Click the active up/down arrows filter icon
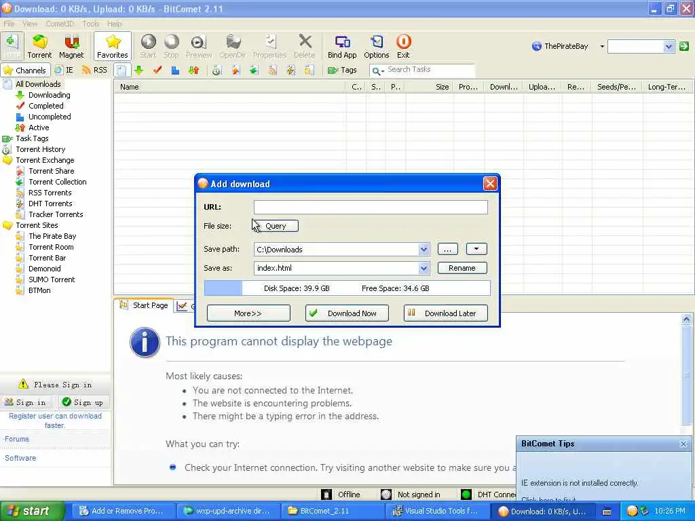This screenshot has height=521, width=695. (193, 70)
